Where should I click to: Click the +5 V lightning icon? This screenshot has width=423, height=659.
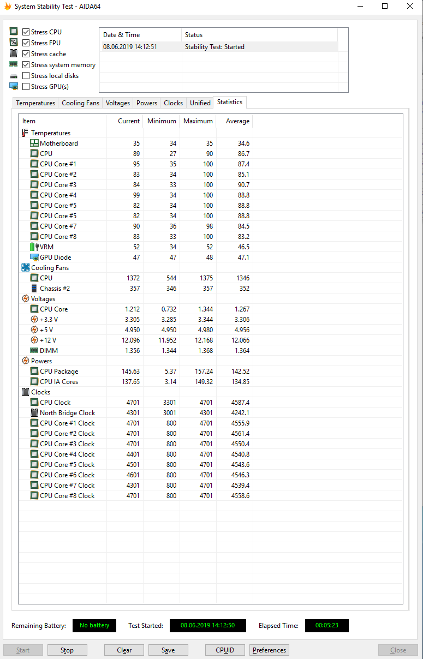click(x=34, y=330)
